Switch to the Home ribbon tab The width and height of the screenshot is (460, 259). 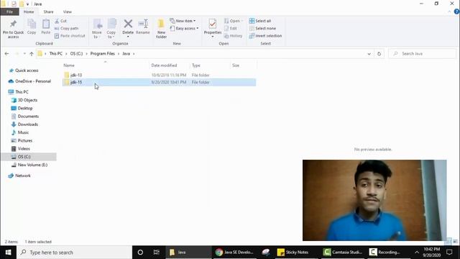29,12
